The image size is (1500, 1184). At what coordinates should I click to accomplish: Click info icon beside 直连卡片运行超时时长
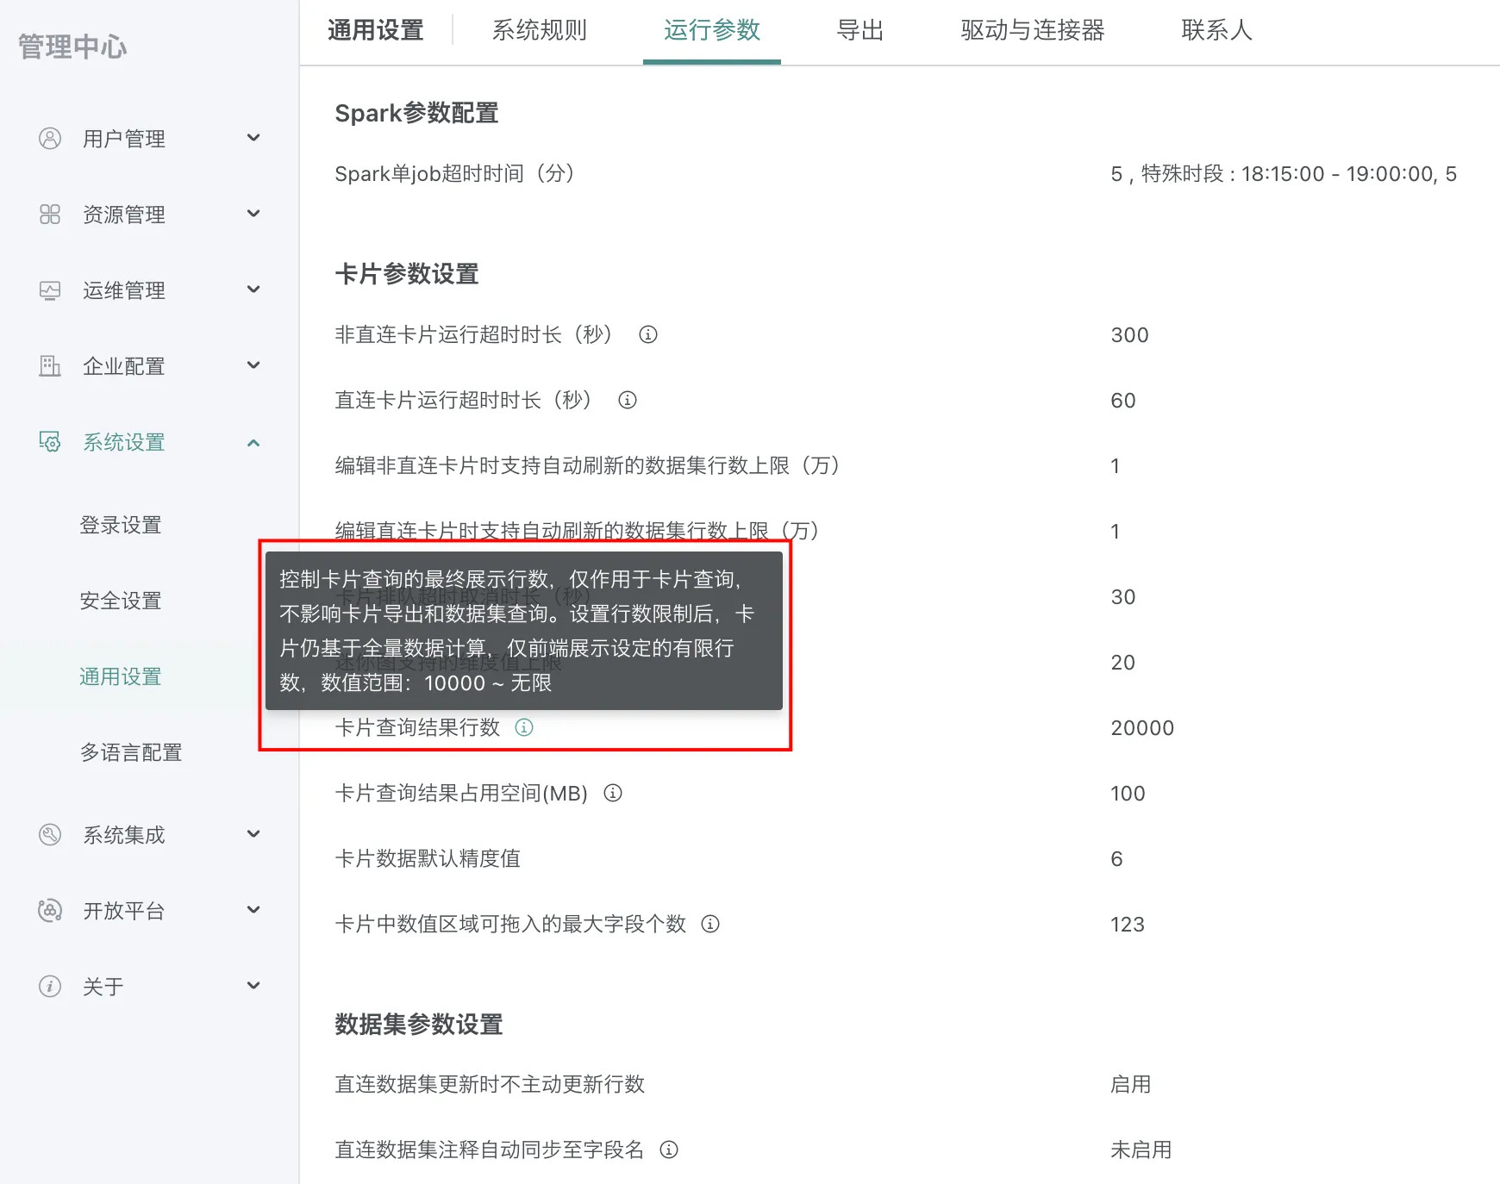click(628, 400)
